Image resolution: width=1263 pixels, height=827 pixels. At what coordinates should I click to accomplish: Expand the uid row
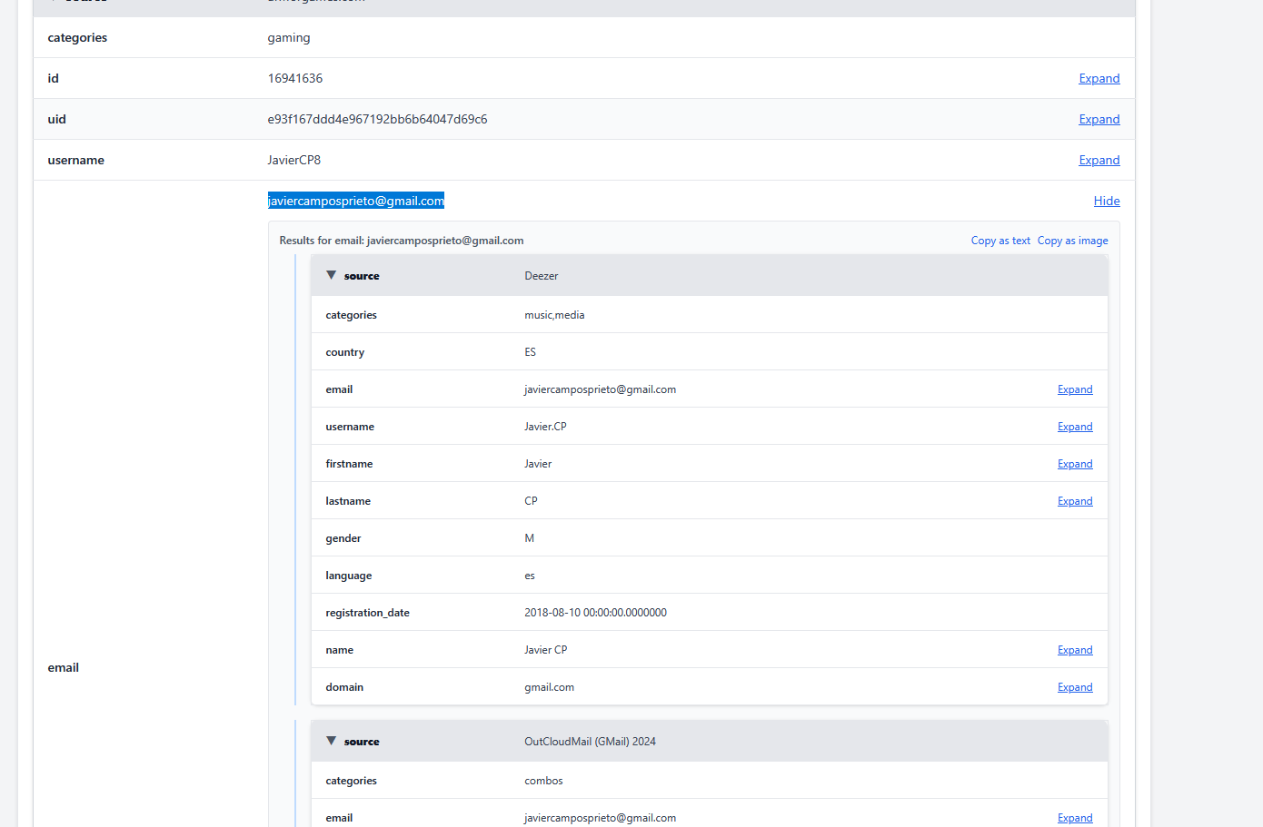click(x=1099, y=119)
